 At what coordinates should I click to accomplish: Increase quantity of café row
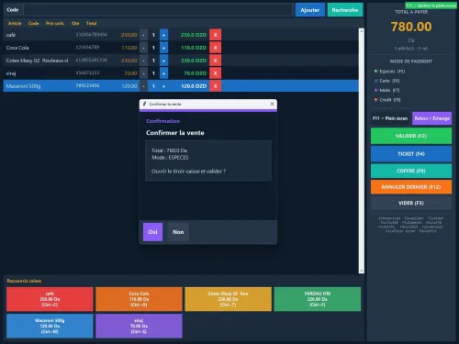click(x=163, y=35)
